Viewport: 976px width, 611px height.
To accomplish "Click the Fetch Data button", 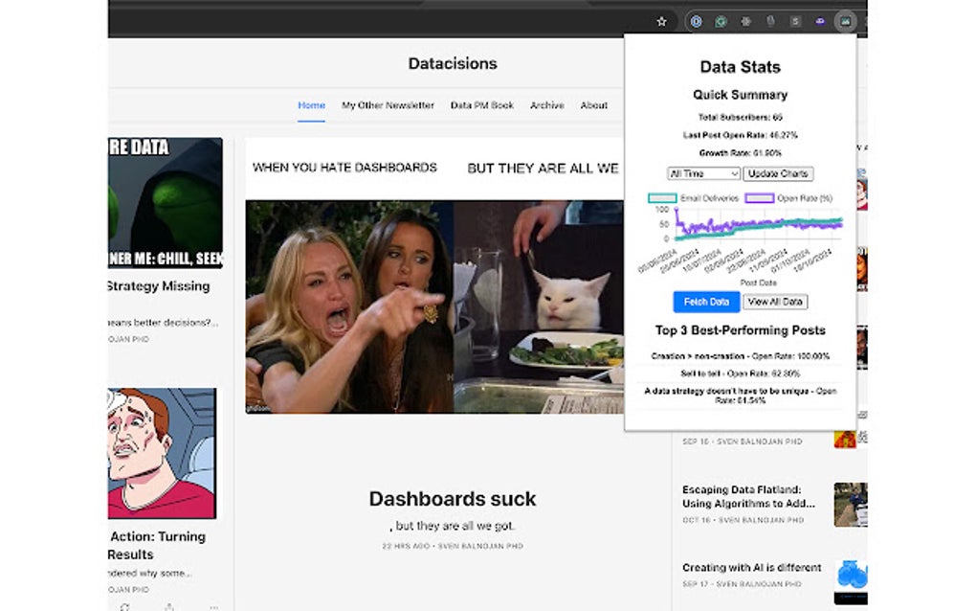I will 706,301.
